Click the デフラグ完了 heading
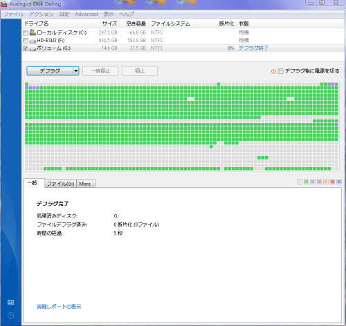346x326 pixels. pos(53,204)
